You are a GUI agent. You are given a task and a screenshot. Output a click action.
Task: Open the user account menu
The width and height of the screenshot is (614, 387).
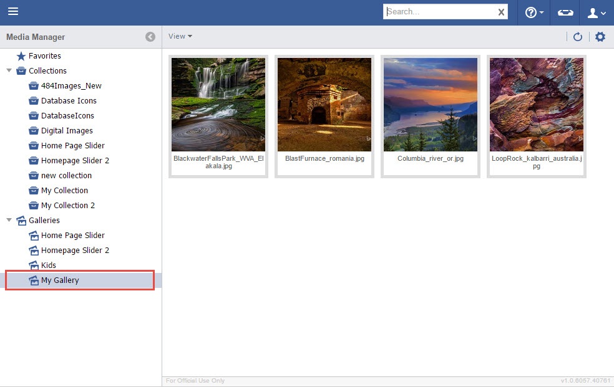(597, 12)
